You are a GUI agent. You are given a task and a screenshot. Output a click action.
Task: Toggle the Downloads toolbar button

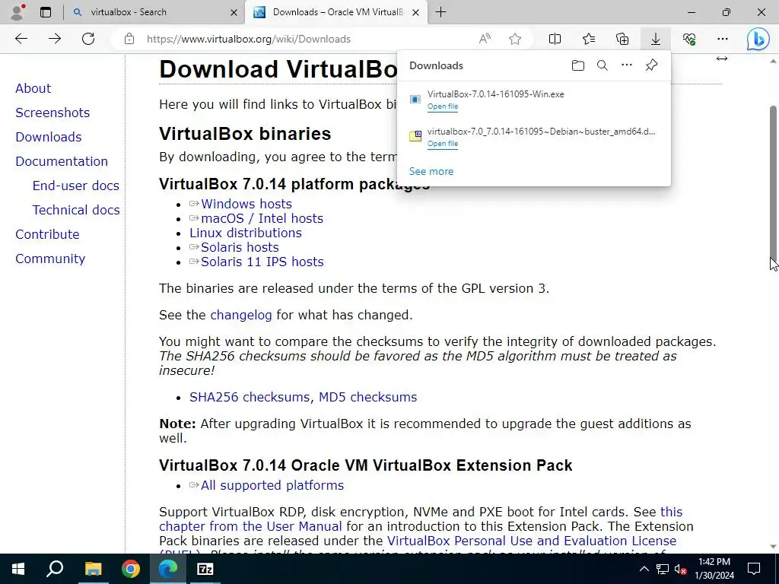(x=656, y=39)
